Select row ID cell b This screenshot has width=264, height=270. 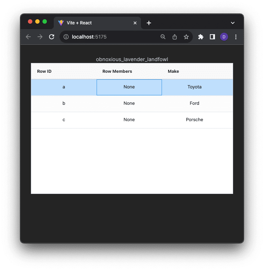64,103
